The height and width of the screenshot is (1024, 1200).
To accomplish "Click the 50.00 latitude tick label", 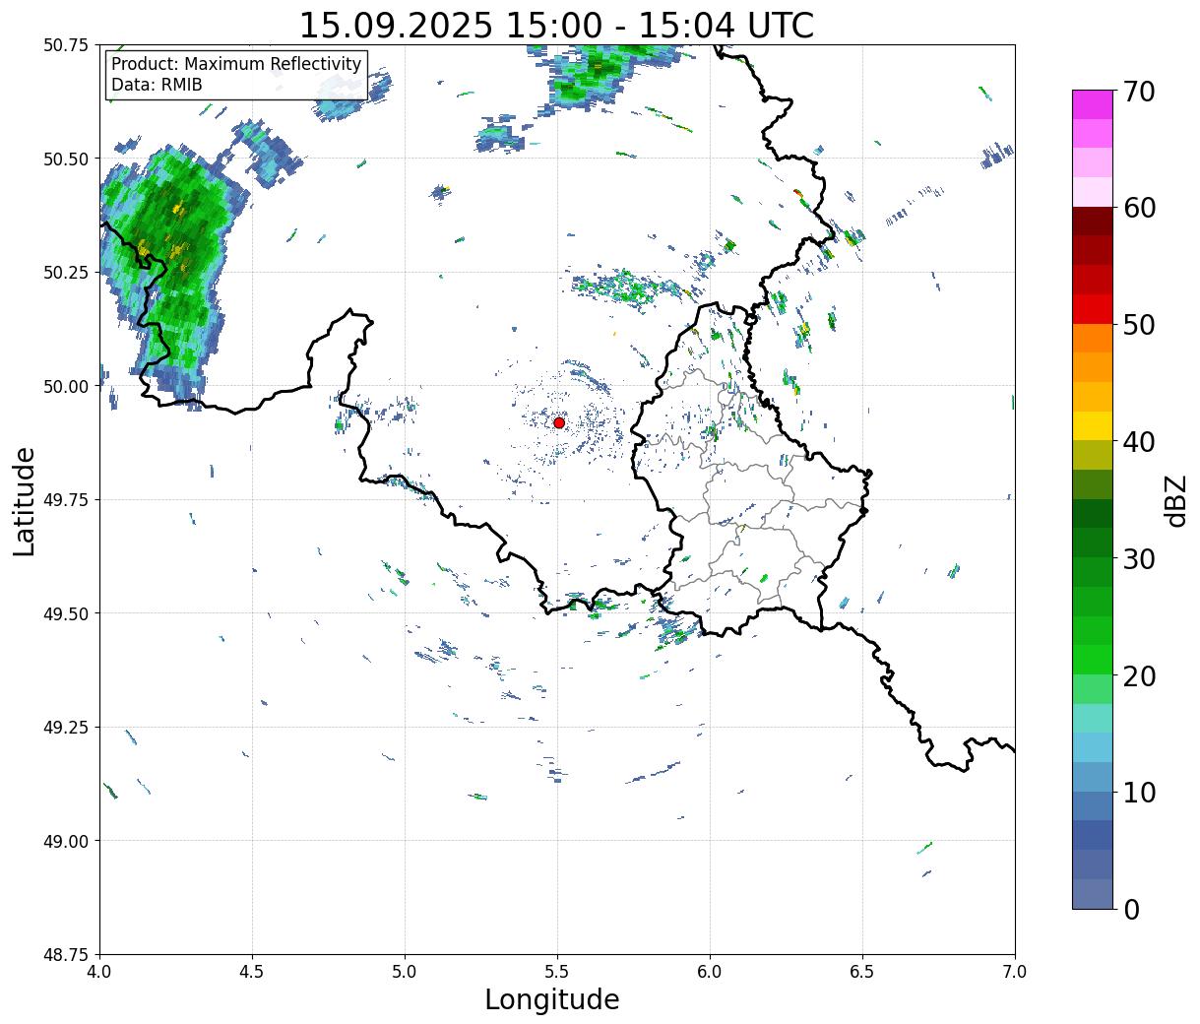I will 66,386.
